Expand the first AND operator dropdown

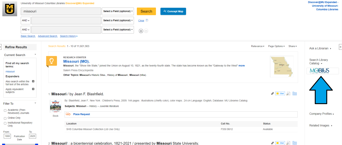pyautogui.click(x=26, y=20)
